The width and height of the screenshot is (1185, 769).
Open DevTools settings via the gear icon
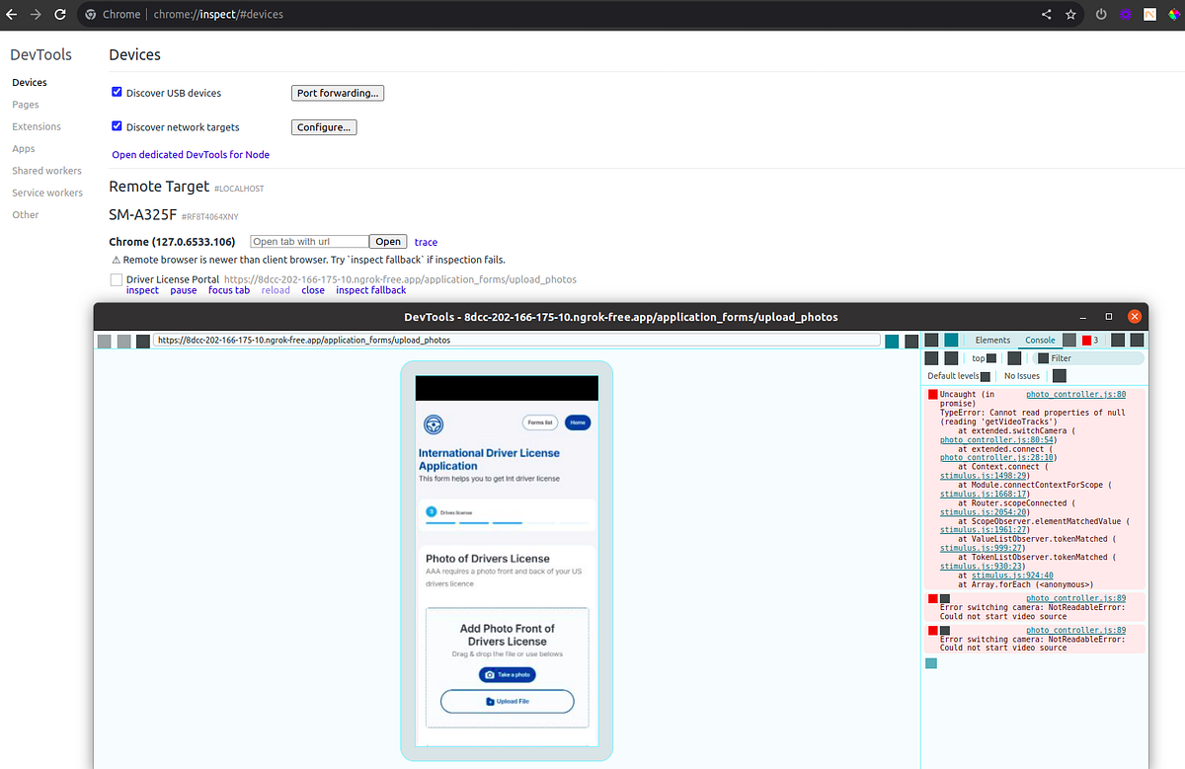tap(1119, 340)
